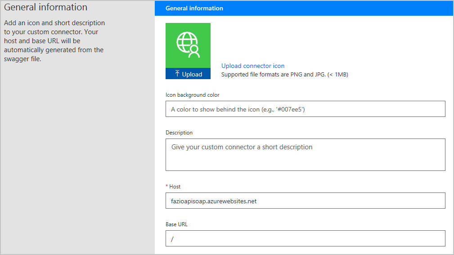
Task: Click the left pane General information heading
Action: click(x=45, y=7)
